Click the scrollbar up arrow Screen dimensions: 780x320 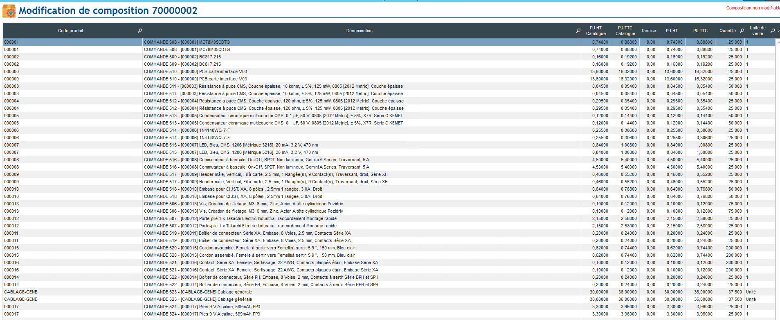coord(778,42)
